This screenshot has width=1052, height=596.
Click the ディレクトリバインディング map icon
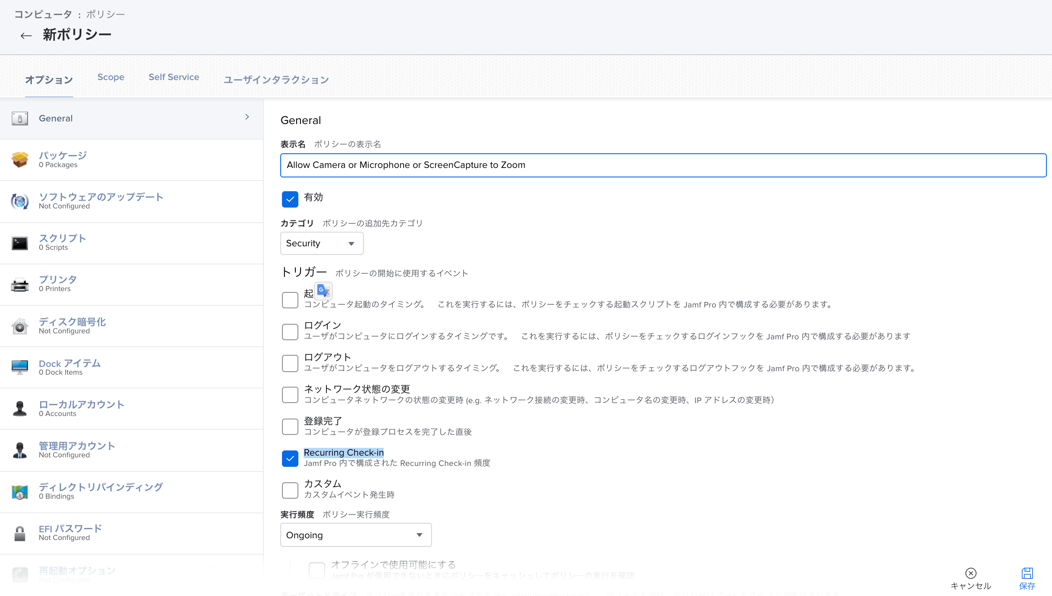(20, 492)
